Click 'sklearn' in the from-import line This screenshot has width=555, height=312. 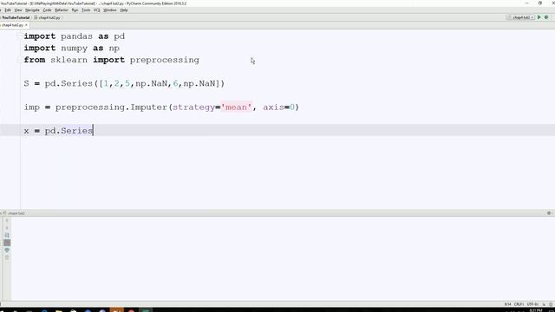pyautogui.click(x=69, y=60)
